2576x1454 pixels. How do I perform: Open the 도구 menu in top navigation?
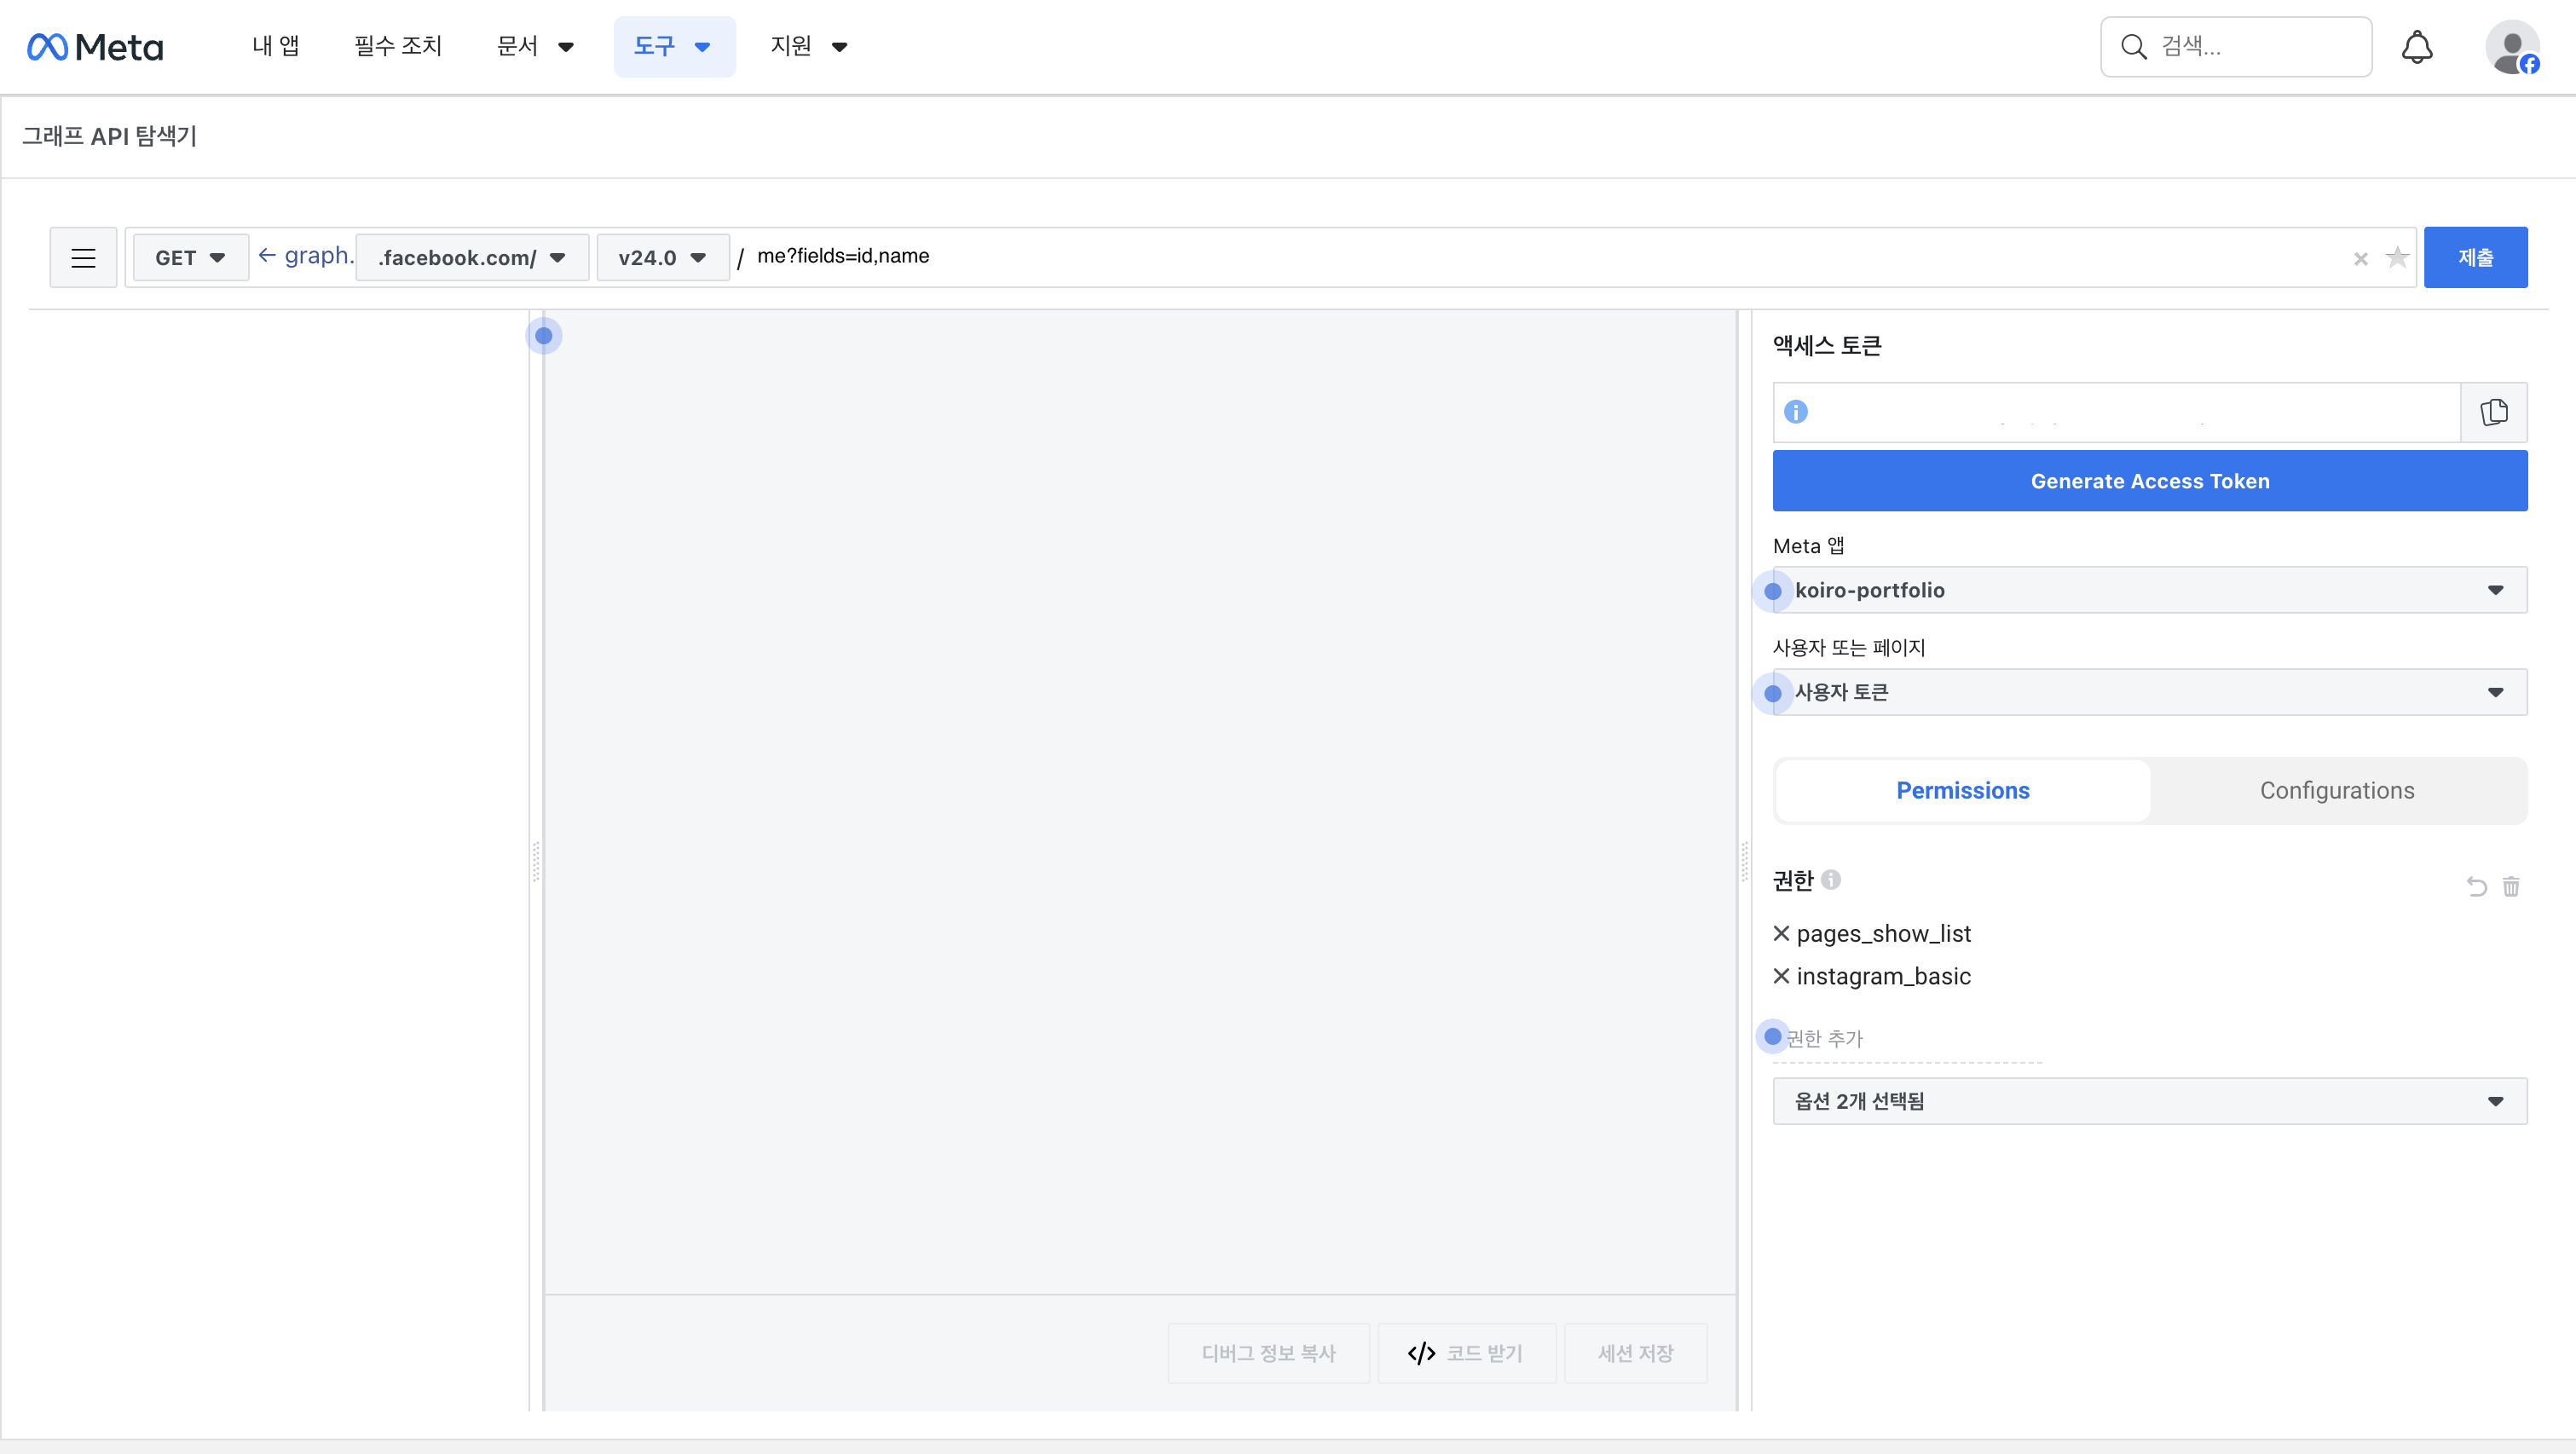(x=673, y=47)
